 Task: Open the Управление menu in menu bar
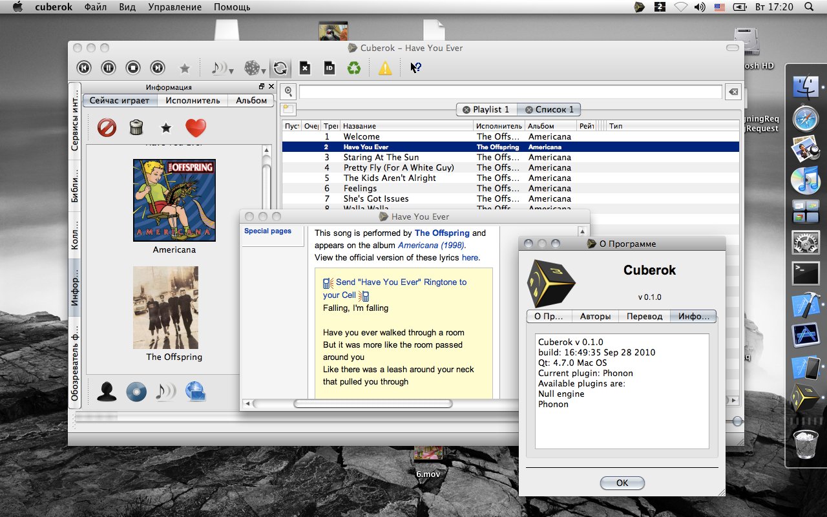pos(174,7)
